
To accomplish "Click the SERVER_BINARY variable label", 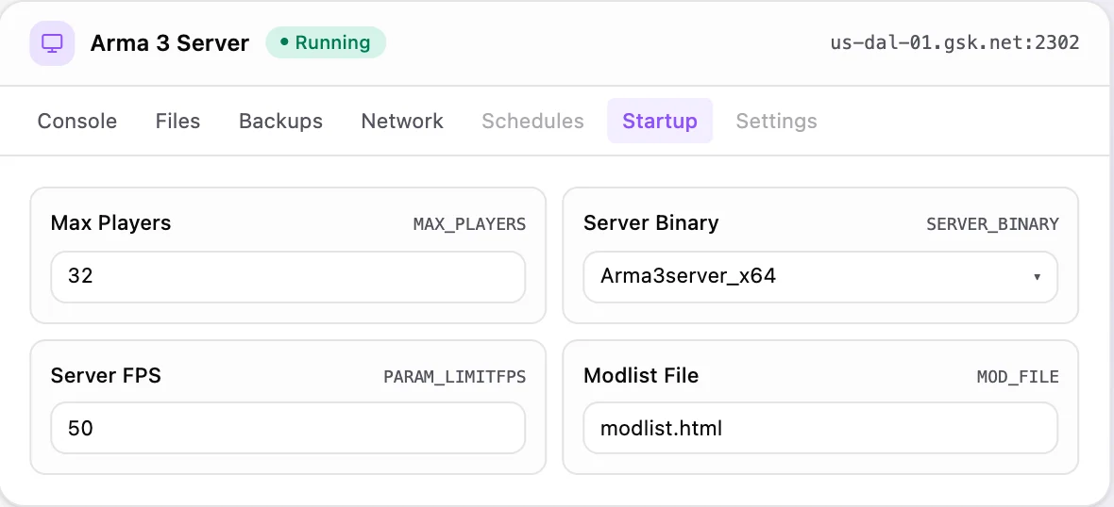I will (x=992, y=224).
